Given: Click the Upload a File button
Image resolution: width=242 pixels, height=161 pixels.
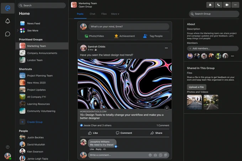Looking at the screenshot, I should coord(196,87).
